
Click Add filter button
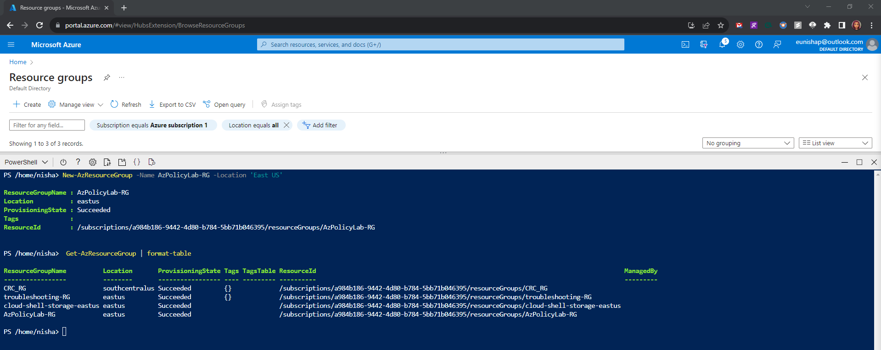coord(320,125)
